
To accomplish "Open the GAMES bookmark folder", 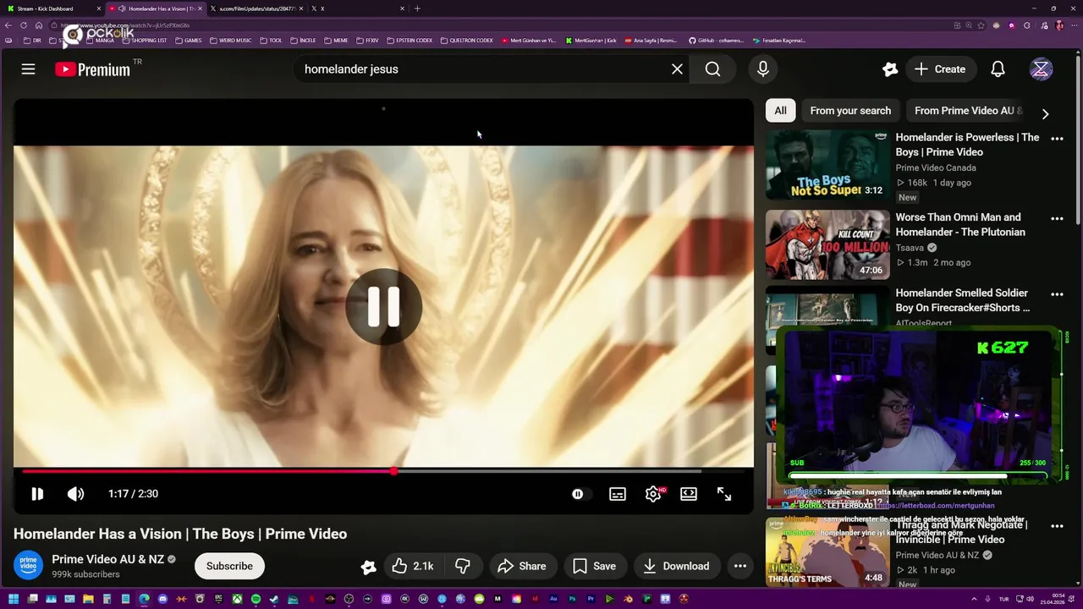I will pyautogui.click(x=188, y=41).
